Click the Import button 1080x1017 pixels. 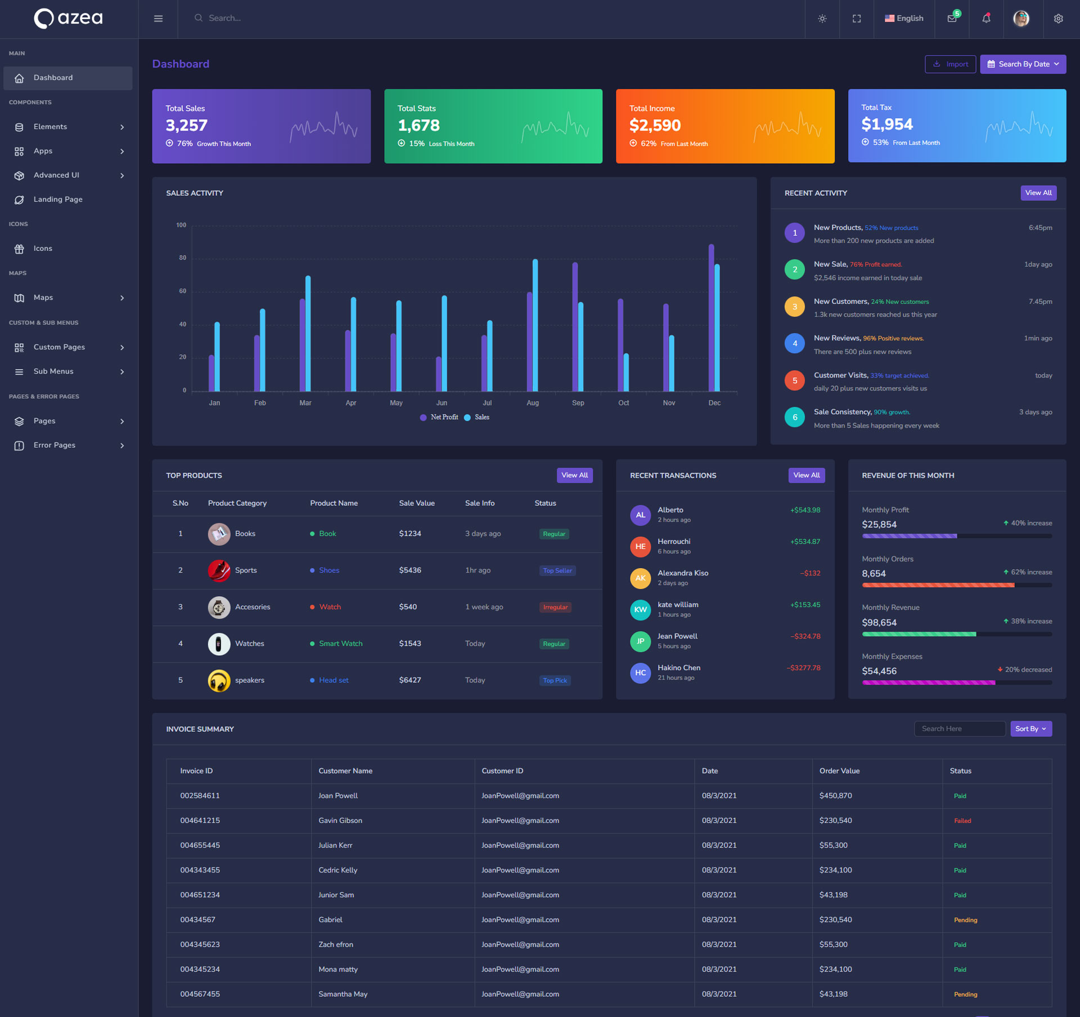pos(950,64)
